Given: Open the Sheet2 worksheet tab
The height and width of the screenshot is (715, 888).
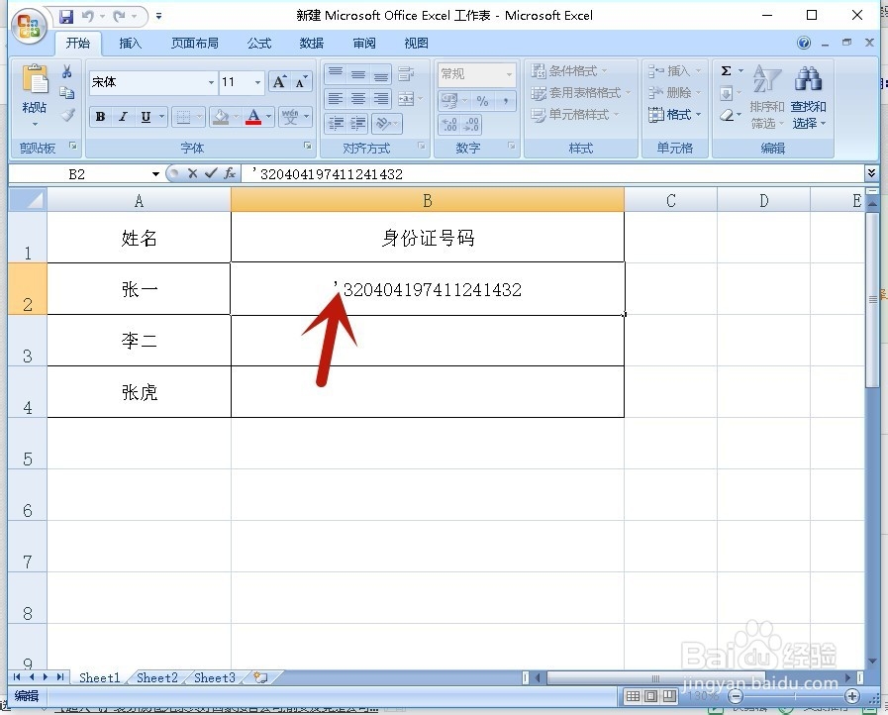Looking at the screenshot, I should click(156, 677).
